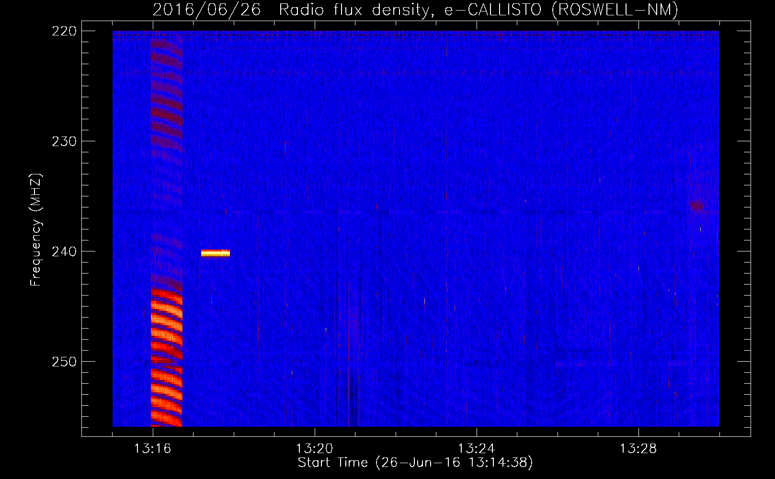Image resolution: width=775 pixels, height=479 pixels.
Task: Click the 'Frequency (MHZ)' axis label
Action: [36, 230]
